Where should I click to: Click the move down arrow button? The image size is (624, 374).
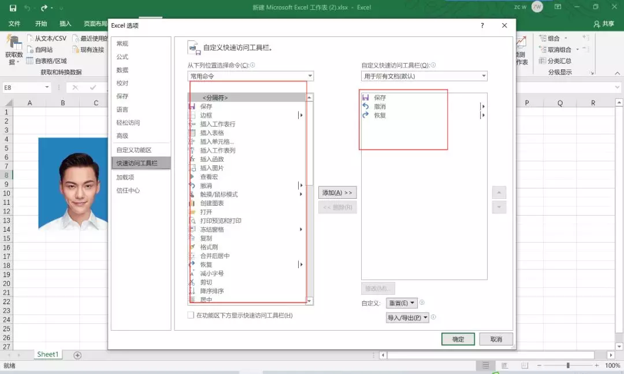[x=499, y=207]
